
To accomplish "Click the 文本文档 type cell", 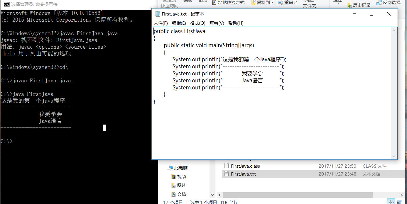I will 371,174.
